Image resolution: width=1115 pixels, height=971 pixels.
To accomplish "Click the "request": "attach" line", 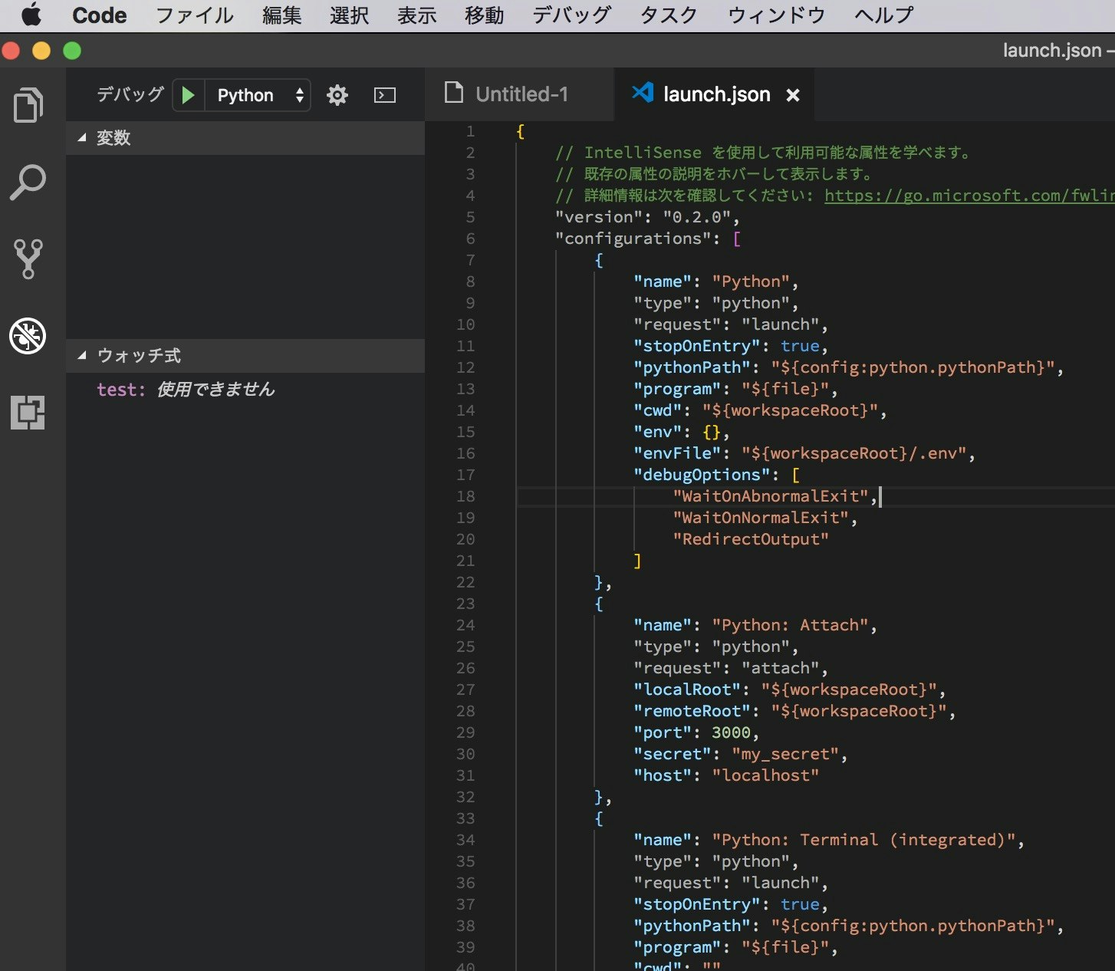I will click(731, 668).
